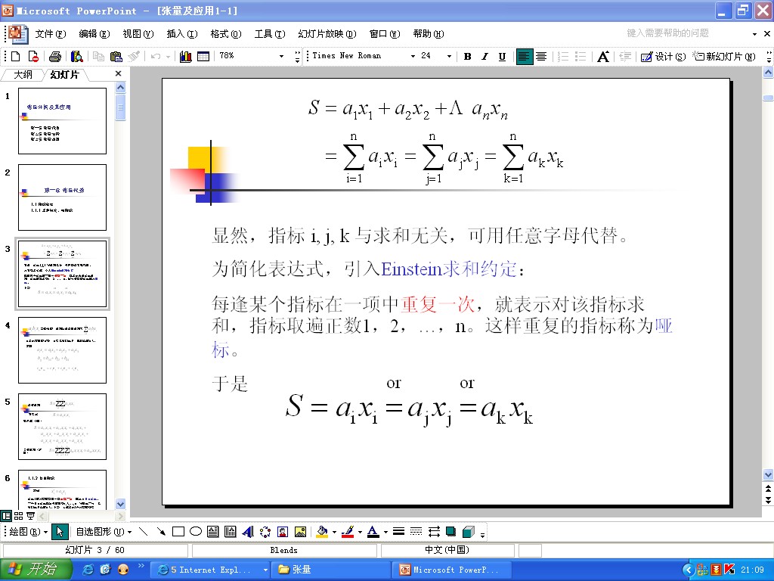Open Shadow Style options
Screen dimensions: 774x581
click(450, 532)
